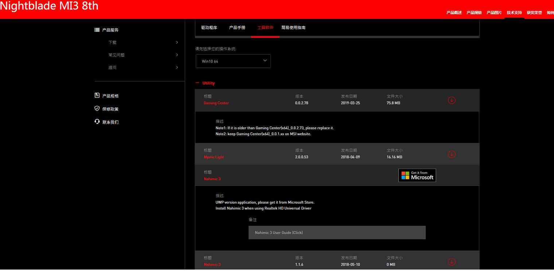This screenshot has width=554, height=271.
Task: Download Nahimic 3 1.1.6 via arrow icon
Action: tap(452, 262)
